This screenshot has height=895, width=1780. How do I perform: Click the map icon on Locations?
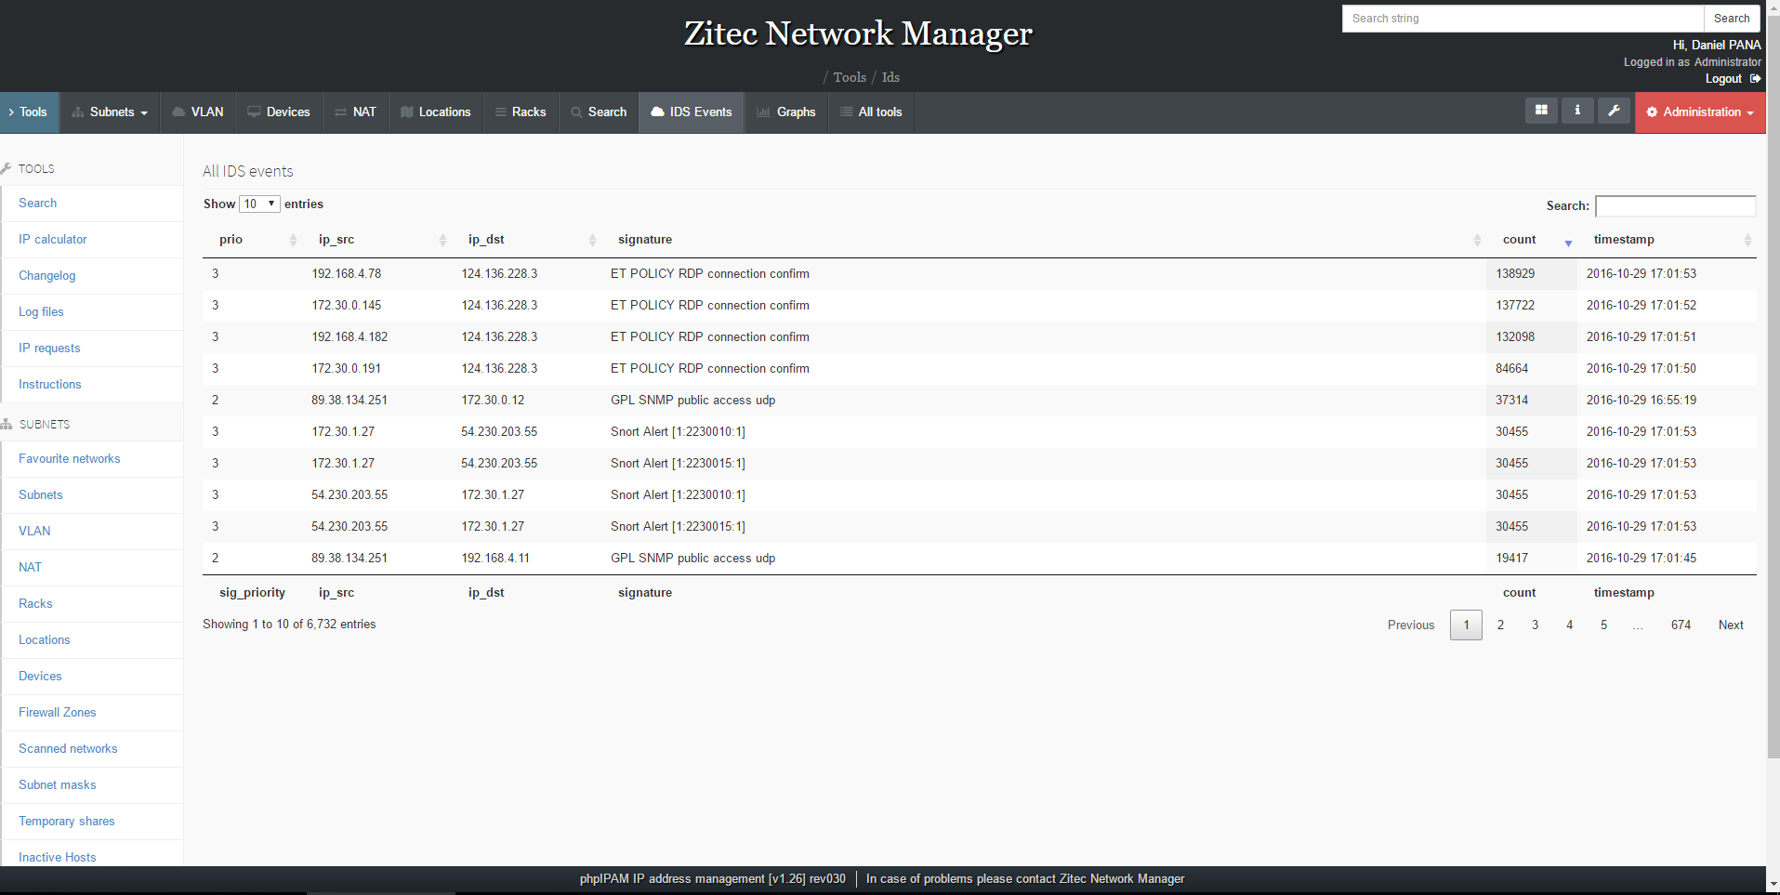click(407, 112)
